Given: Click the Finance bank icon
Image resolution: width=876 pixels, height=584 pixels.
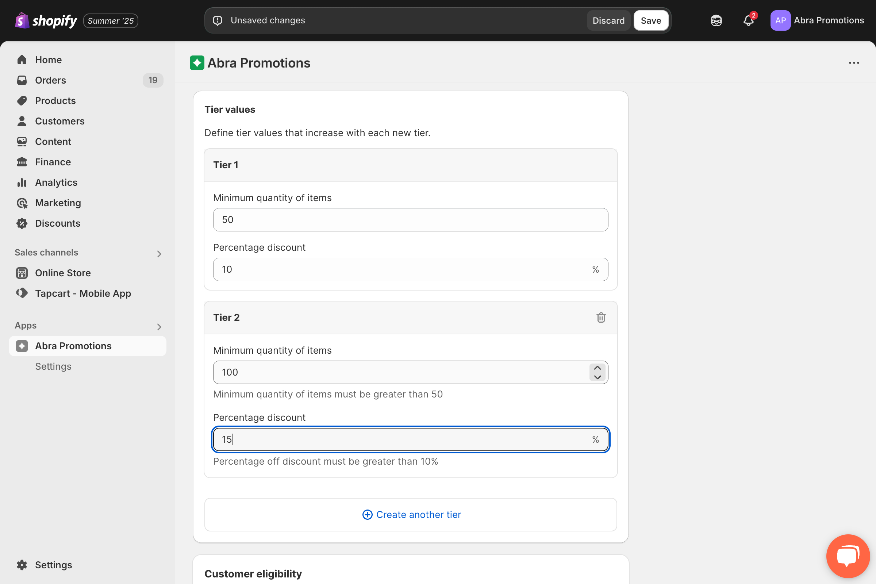Looking at the screenshot, I should coord(22,162).
